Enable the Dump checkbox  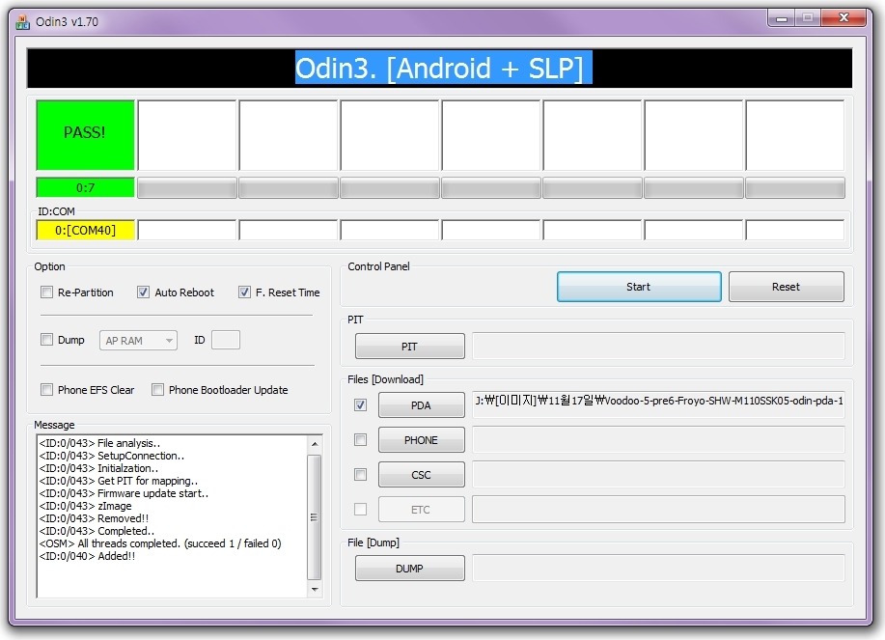coord(47,340)
